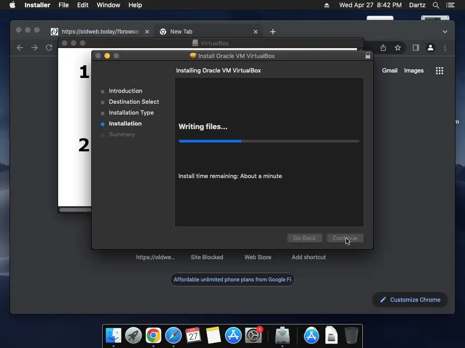The width and height of the screenshot is (465, 348).
Task: Switch to the oldweb.today browser tab
Action: pos(100,31)
